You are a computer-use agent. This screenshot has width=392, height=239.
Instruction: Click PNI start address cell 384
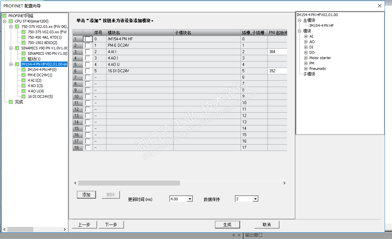277,52
